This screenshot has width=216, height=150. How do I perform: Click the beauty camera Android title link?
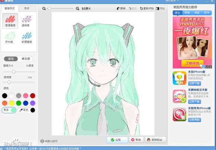coord(198,90)
